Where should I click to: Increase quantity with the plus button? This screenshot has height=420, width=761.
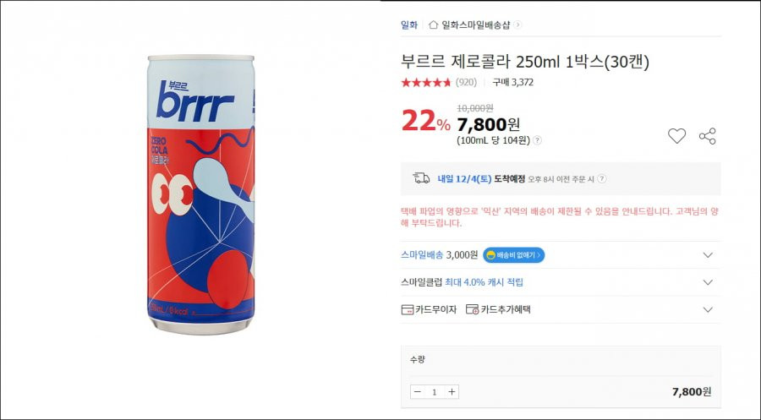point(452,392)
